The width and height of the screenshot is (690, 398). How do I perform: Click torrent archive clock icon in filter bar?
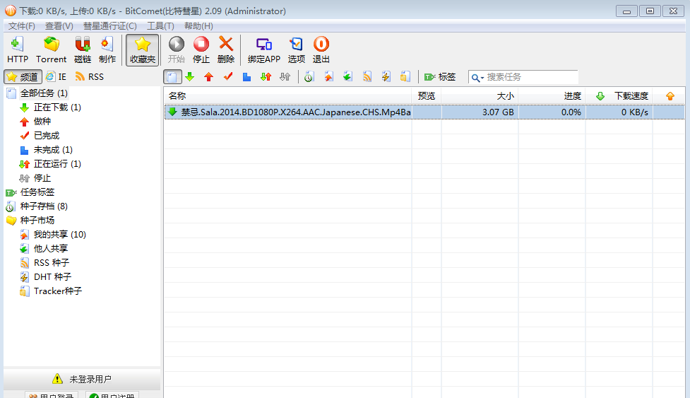tap(309, 77)
